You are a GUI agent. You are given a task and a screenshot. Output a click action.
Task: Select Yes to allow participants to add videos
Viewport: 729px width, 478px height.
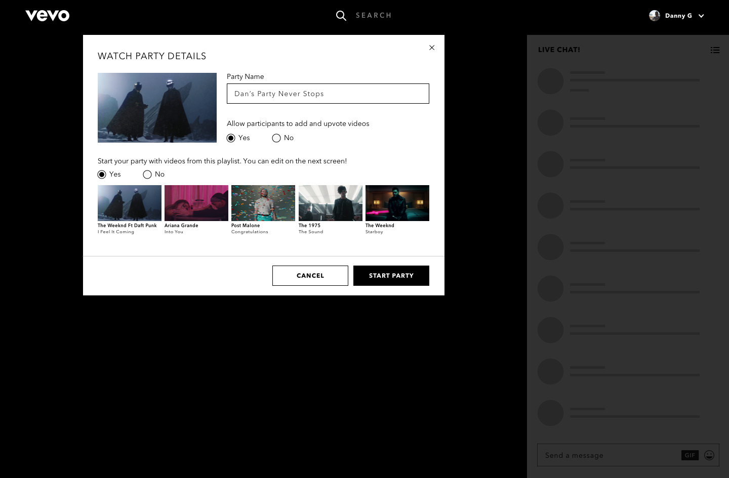[231, 138]
